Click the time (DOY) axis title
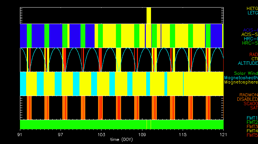Image resolution: width=258 pixels, height=144 pixels. pyautogui.click(x=122, y=140)
